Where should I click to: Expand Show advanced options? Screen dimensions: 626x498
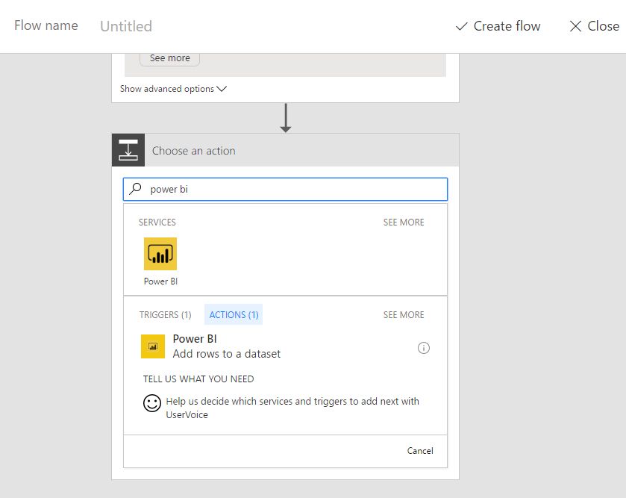pos(173,89)
